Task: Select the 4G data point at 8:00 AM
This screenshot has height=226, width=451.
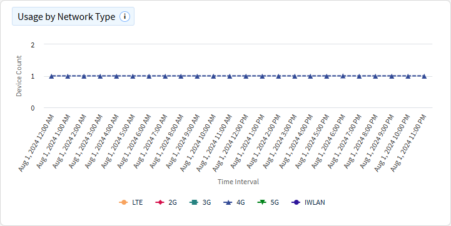Action: pyautogui.click(x=181, y=76)
